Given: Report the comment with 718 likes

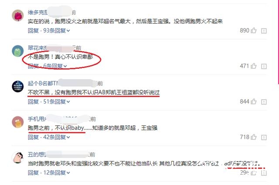Looking at the screenshot, I should click(x=264, y=138).
